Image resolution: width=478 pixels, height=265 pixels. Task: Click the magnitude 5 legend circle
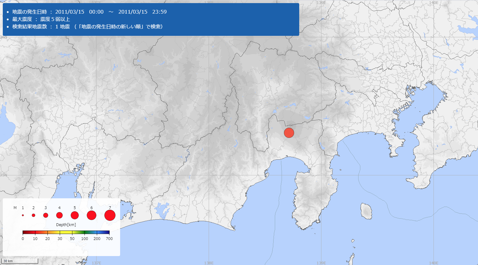point(75,215)
